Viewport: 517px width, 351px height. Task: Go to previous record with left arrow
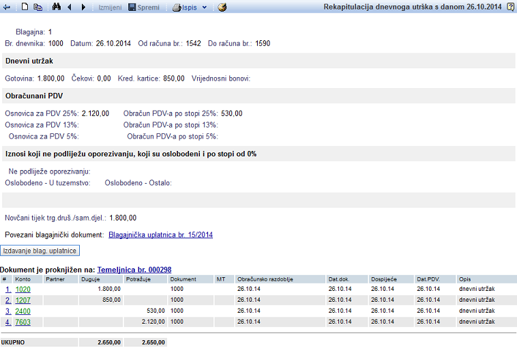(x=70, y=7)
